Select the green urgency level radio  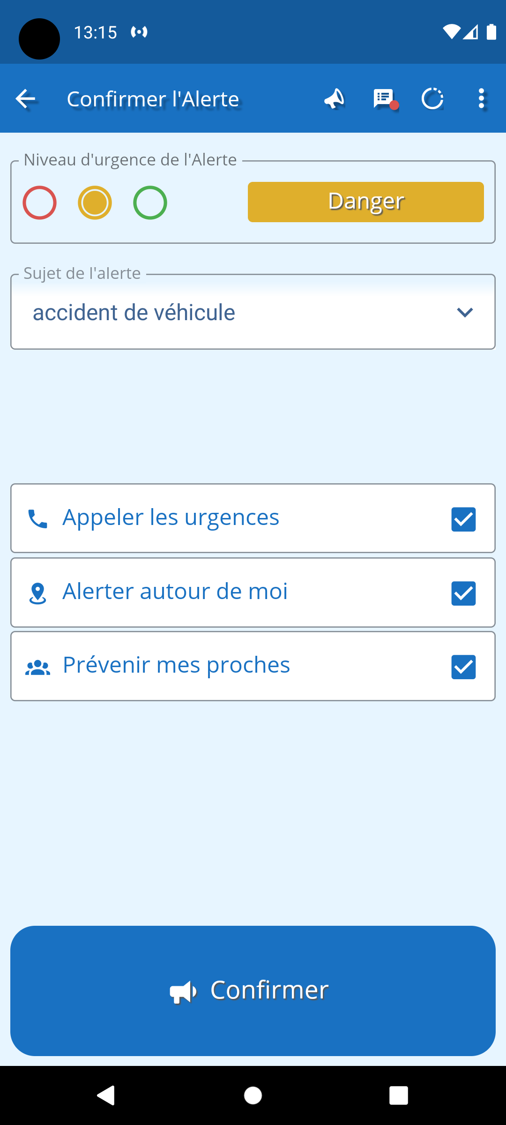[150, 202]
